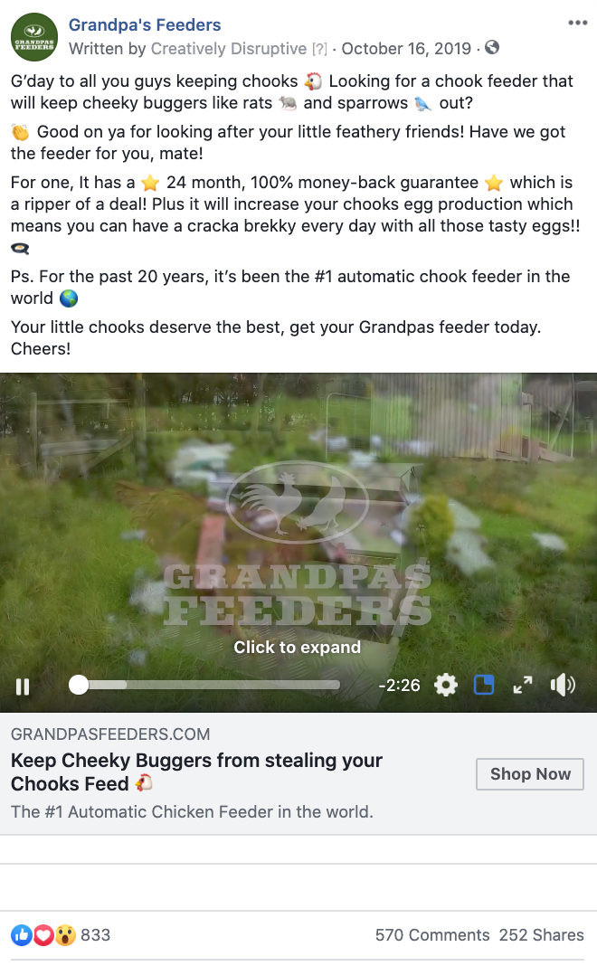The width and height of the screenshot is (597, 966).
Task: Click the October 16, 2019 timestamp
Action: click(406, 49)
